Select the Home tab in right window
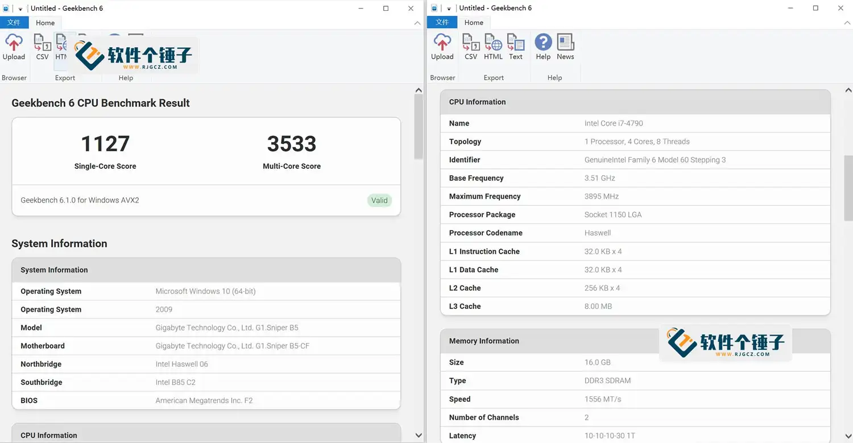The image size is (853, 443). (x=474, y=23)
